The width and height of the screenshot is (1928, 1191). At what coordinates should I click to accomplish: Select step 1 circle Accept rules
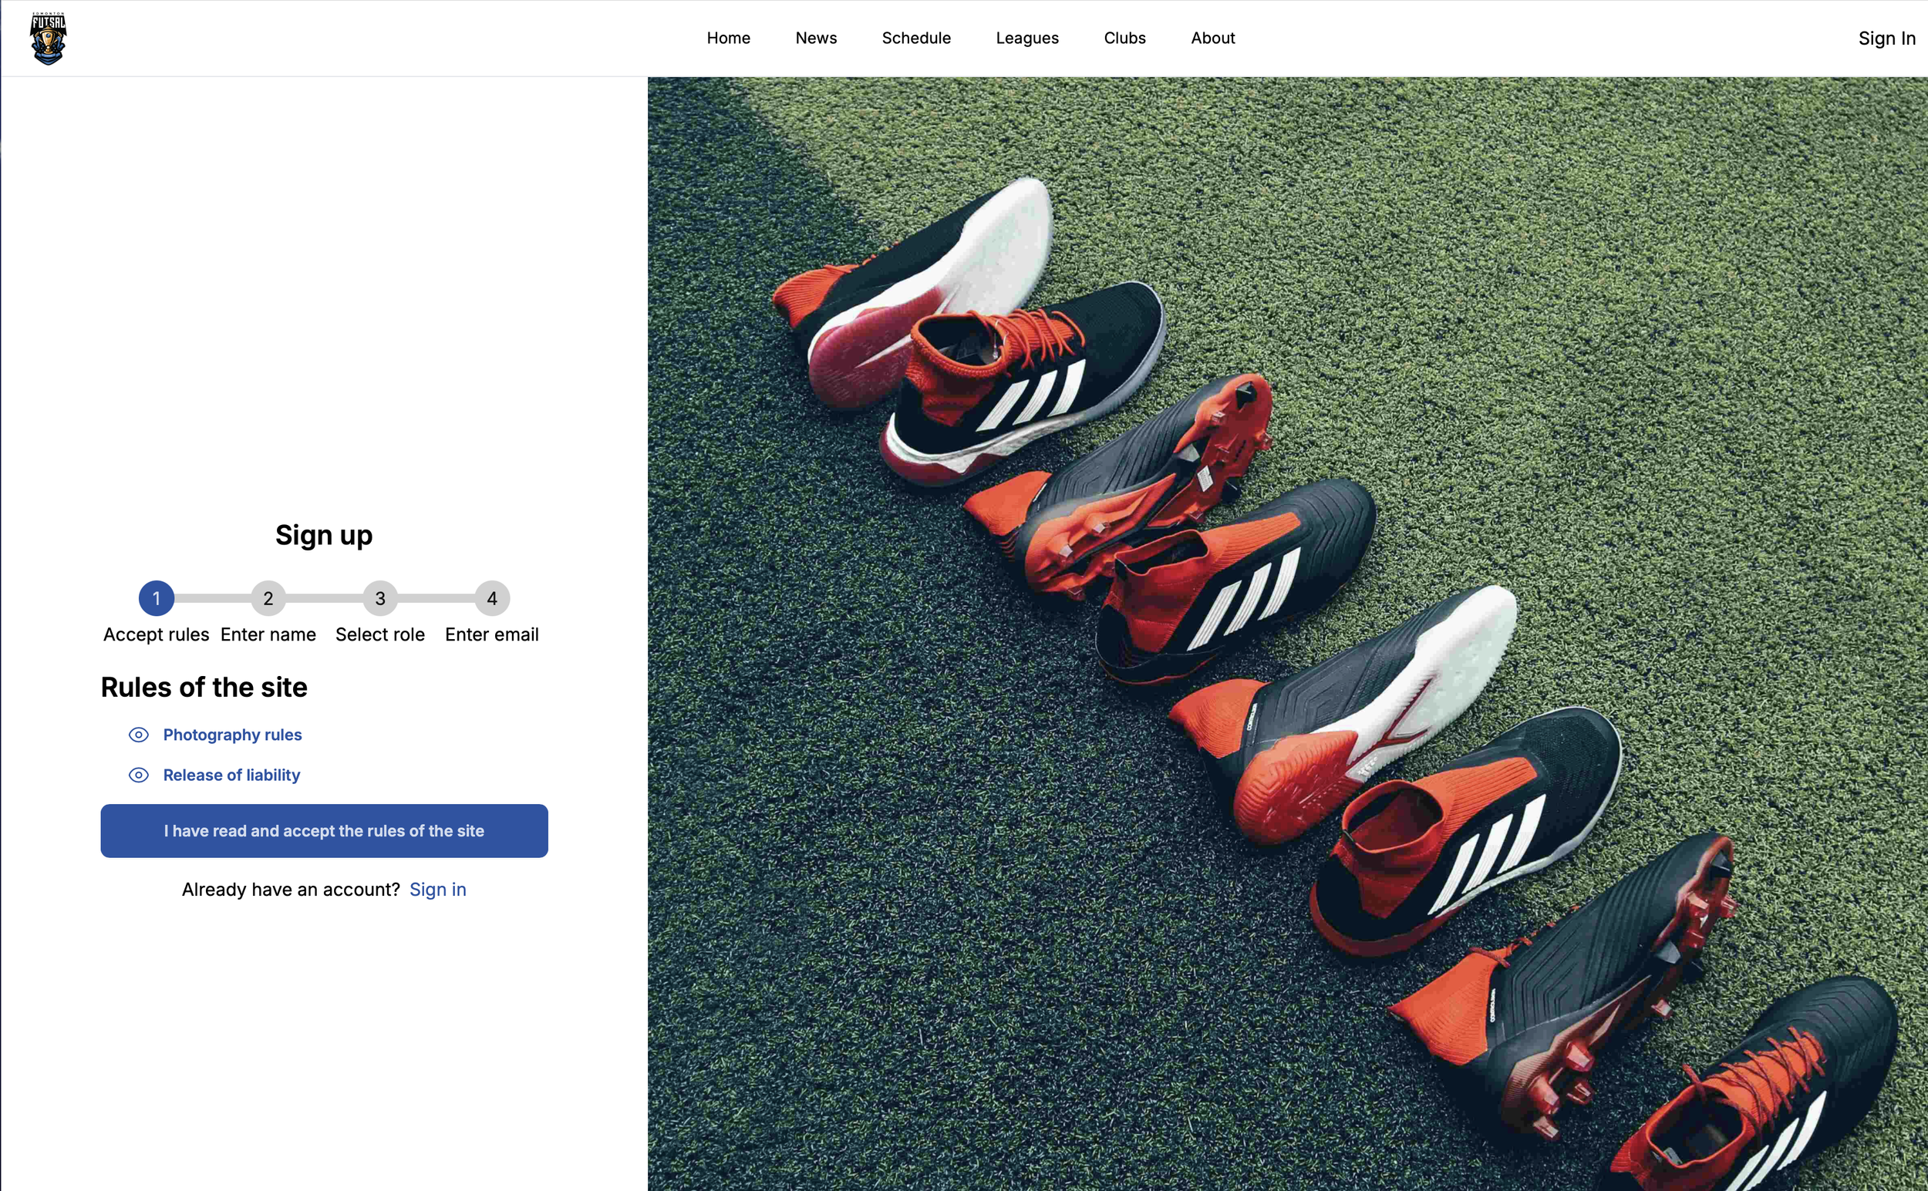pyautogui.click(x=156, y=599)
